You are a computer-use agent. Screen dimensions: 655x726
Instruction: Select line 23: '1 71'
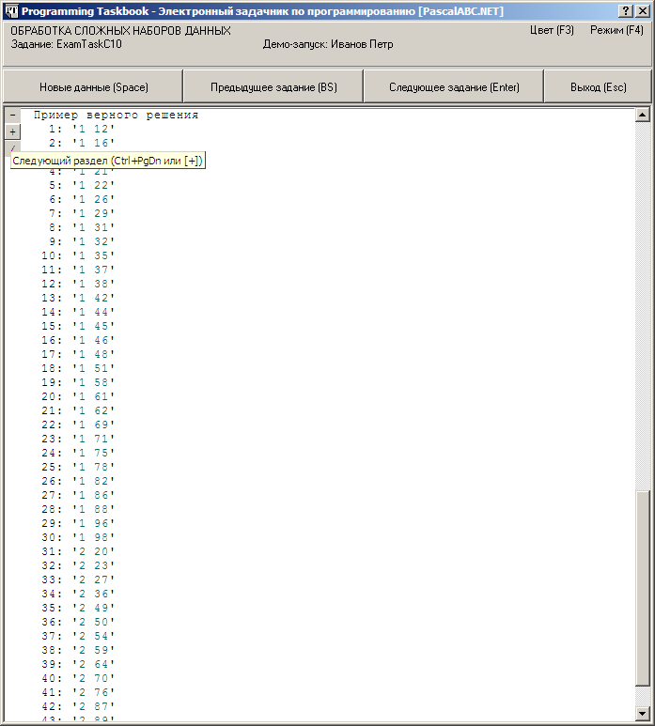(x=78, y=439)
